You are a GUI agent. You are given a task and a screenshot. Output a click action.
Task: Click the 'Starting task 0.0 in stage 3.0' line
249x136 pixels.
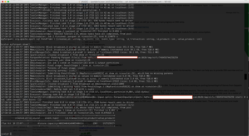(75, 92)
